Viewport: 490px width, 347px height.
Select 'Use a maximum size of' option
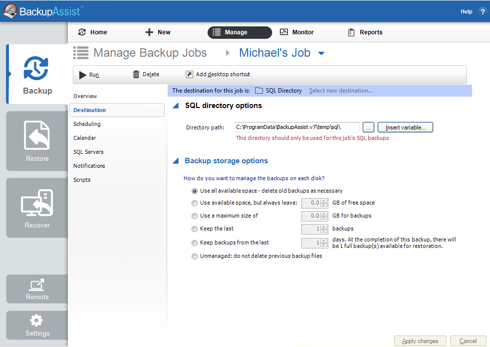pos(195,216)
